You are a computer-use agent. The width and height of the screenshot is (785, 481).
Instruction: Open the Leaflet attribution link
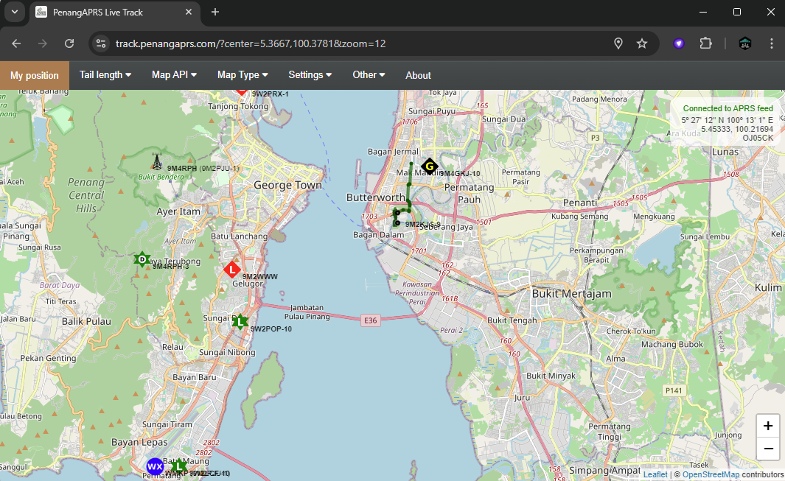pos(655,474)
